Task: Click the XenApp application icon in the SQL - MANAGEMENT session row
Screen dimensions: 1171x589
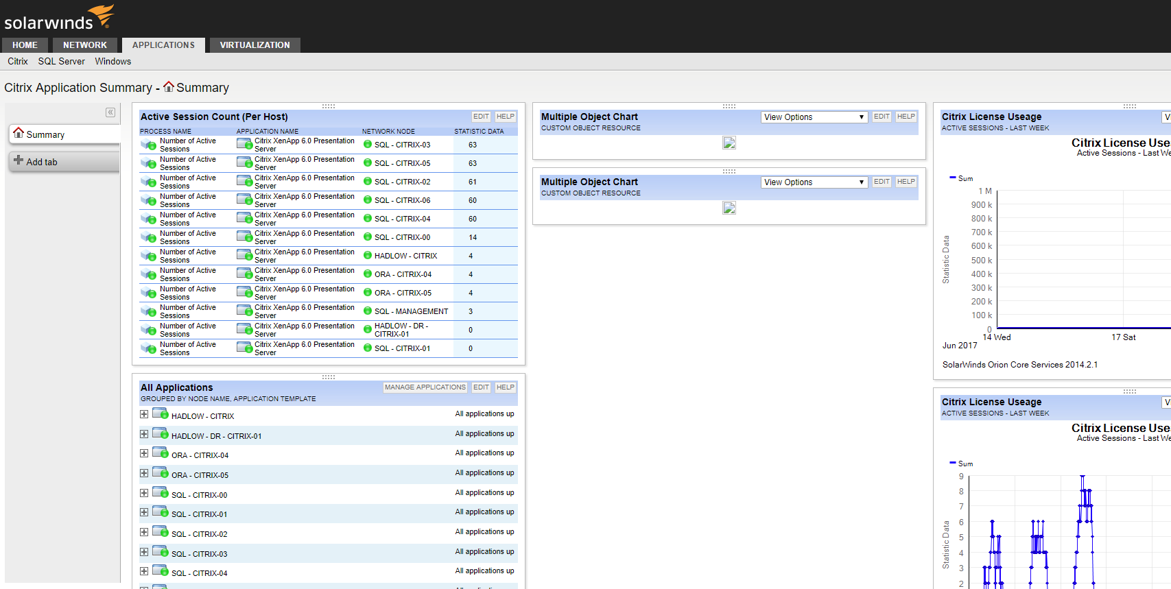Action: [244, 311]
